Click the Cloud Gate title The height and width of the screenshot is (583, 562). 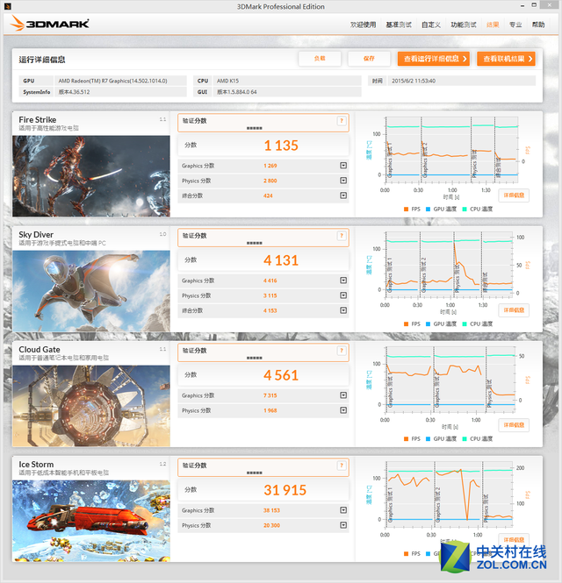[40, 350]
